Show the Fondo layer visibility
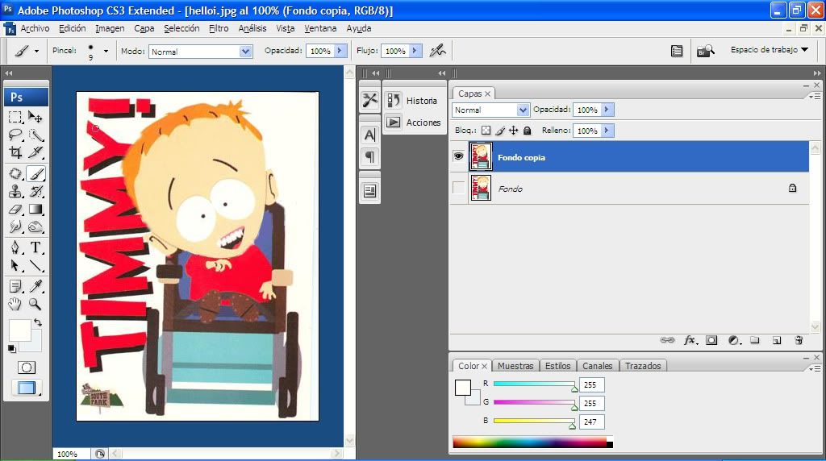The width and height of the screenshot is (826, 461). coord(459,188)
